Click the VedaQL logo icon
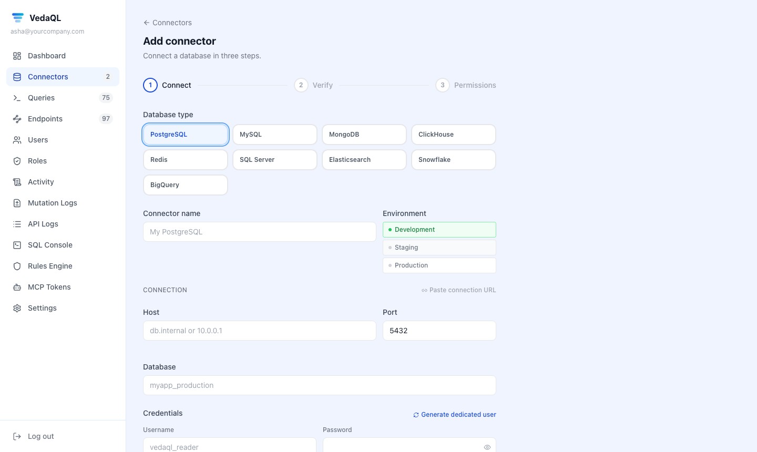This screenshot has width=757, height=452. tap(18, 18)
